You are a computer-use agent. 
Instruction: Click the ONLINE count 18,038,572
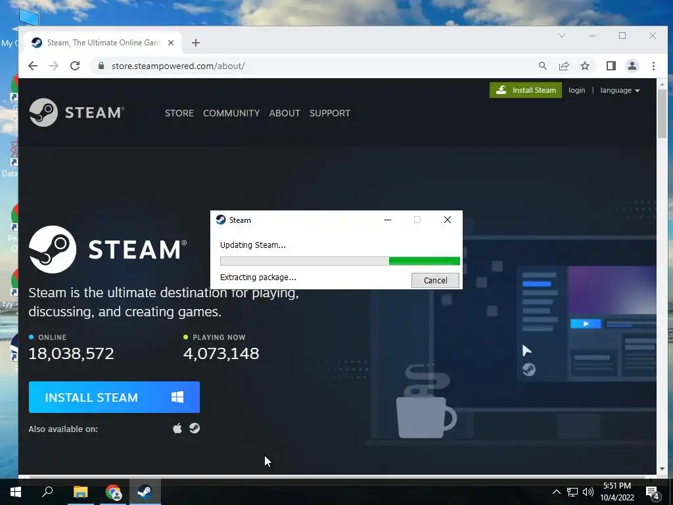coord(71,353)
